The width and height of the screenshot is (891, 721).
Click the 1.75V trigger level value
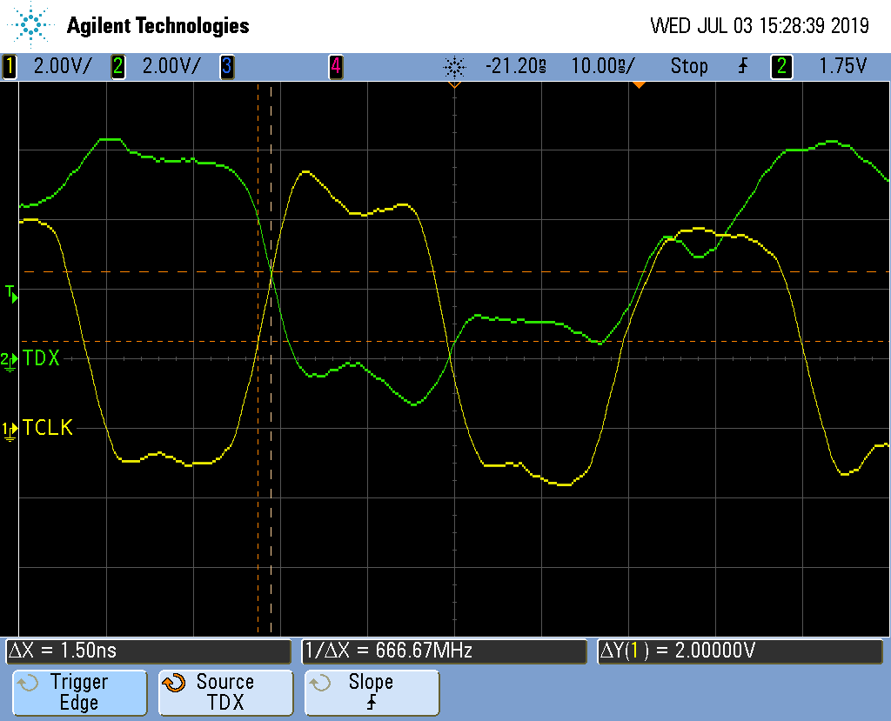843,66
